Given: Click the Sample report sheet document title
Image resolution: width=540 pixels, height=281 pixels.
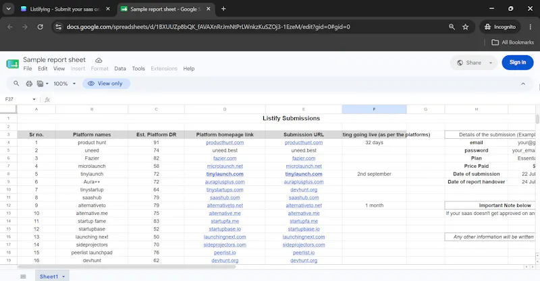Looking at the screenshot, I should point(55,60).
